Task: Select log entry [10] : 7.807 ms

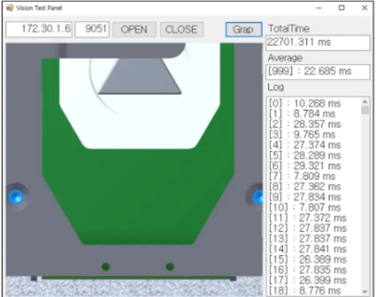Action: point(305,208)
